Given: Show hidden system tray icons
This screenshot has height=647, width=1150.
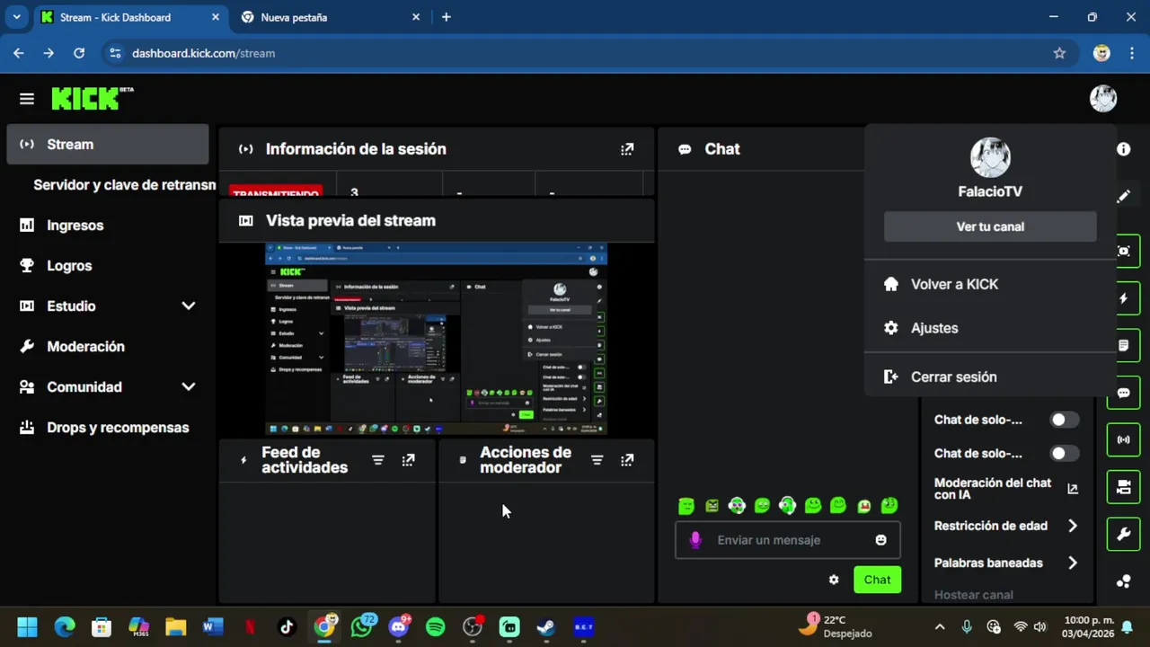Looking at the screenshot, I should click(x=940, y=627).
